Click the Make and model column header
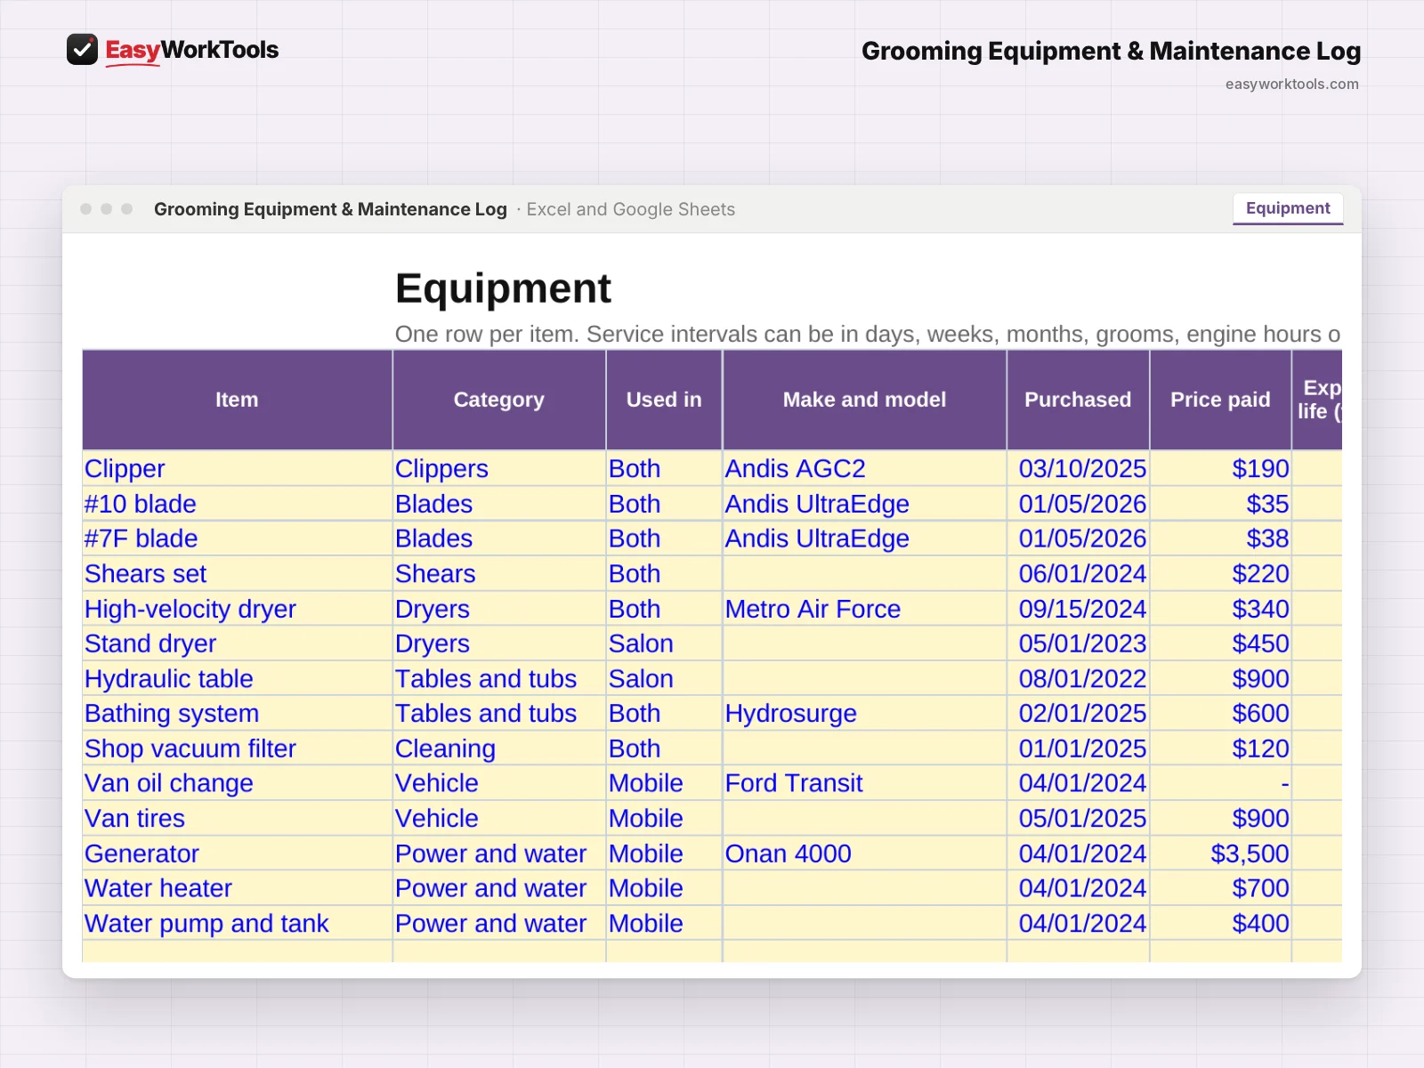The width and height of the screenshot is (1424, 1068). tap(864, 400)
